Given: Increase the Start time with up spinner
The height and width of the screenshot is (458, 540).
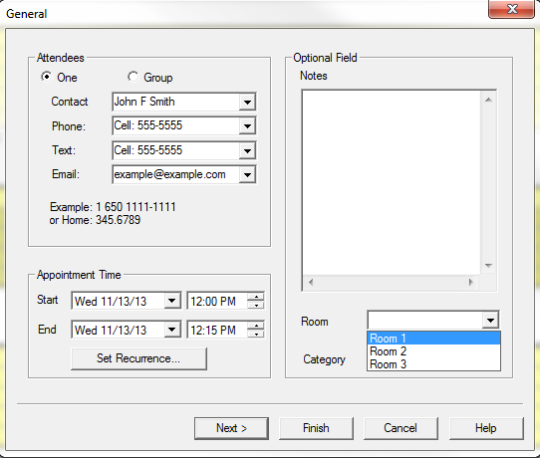Looking at the screenshot, I should pos(256,297).
